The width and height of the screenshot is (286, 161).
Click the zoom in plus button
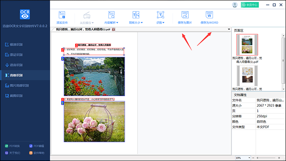[x=279, y=158]
